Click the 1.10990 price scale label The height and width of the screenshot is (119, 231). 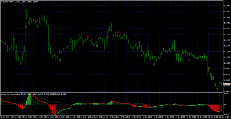point(227,69)
